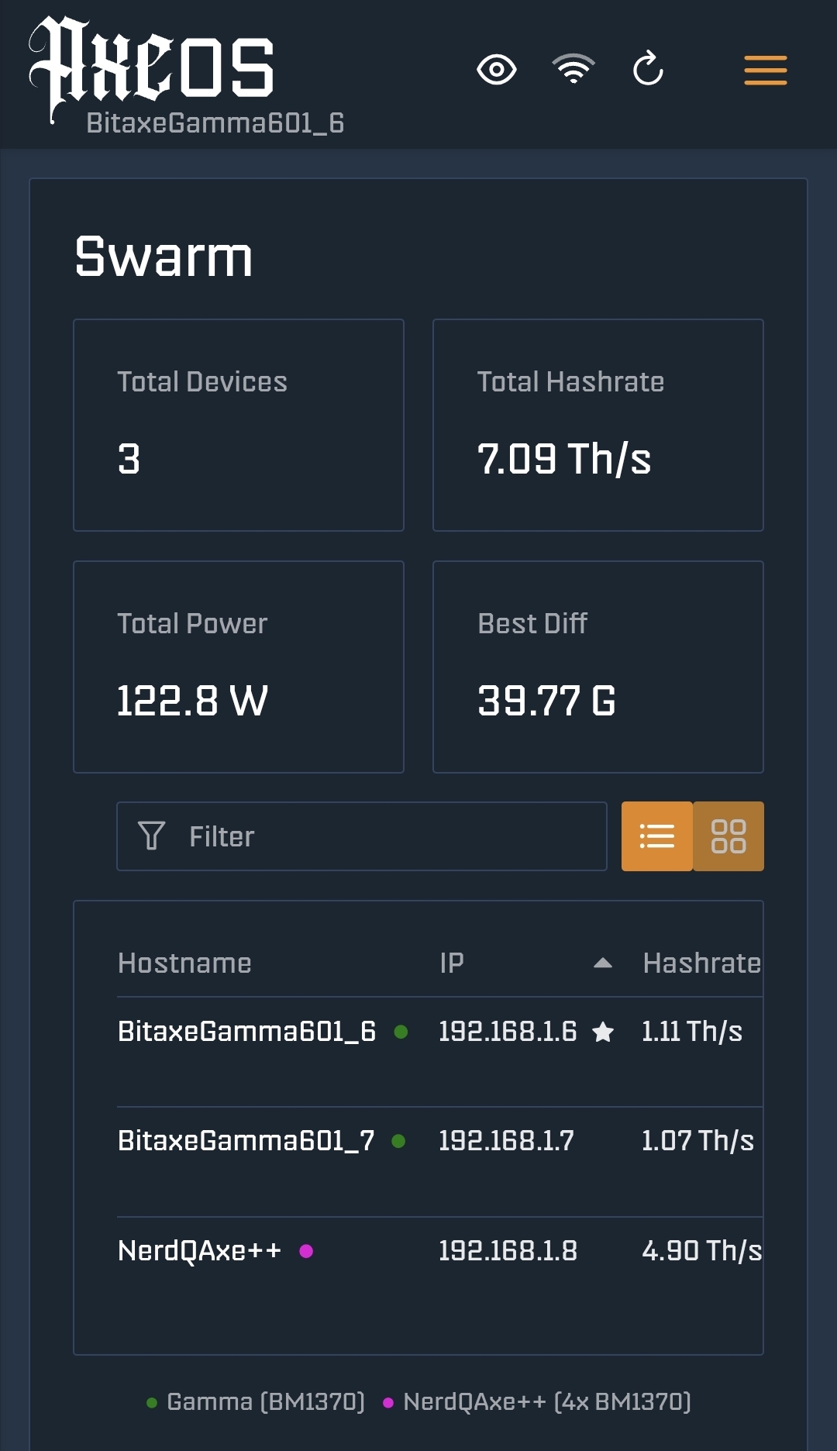Click the funnel icon in Filter box
This screenshot has height=1451, width=837.
click(x=151, y=836)
